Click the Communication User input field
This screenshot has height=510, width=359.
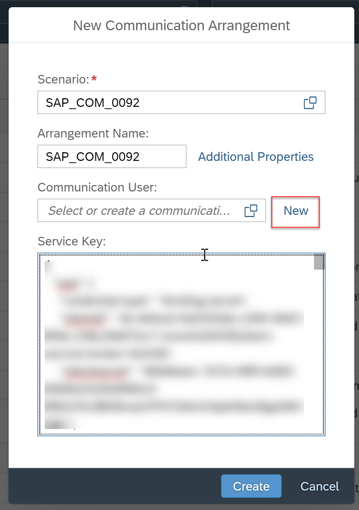click(152, 211)
